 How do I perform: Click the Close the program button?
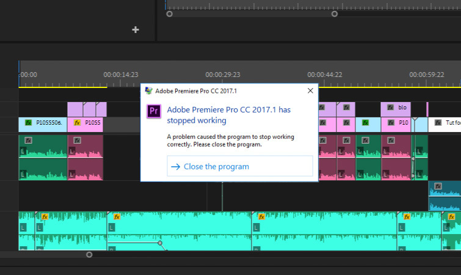[240, 166]
